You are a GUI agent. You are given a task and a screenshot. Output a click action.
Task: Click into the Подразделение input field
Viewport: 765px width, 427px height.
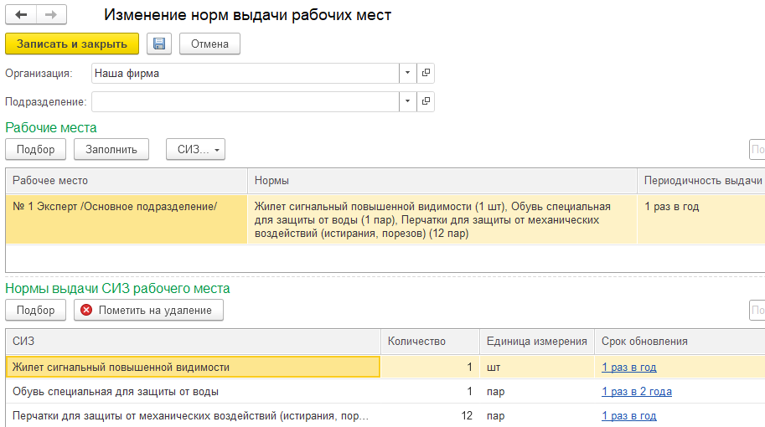[243, 101]
